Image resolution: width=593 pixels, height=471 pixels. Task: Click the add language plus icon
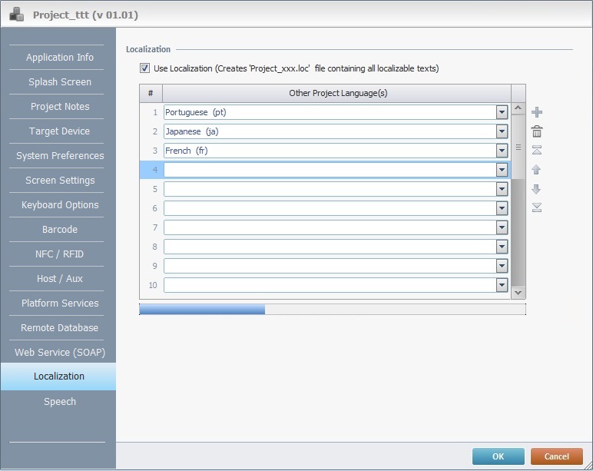pyautogui.click(x=537, y=112)
